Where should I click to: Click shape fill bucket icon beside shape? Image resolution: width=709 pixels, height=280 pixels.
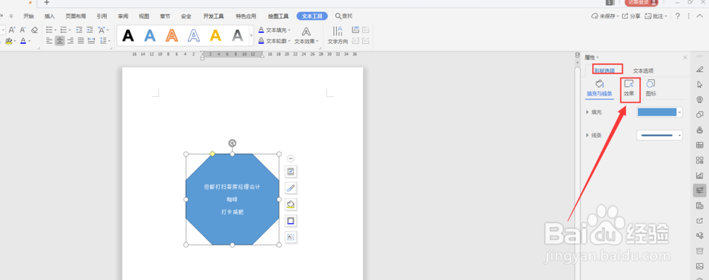pyautogui.click(x=291, y=204)
